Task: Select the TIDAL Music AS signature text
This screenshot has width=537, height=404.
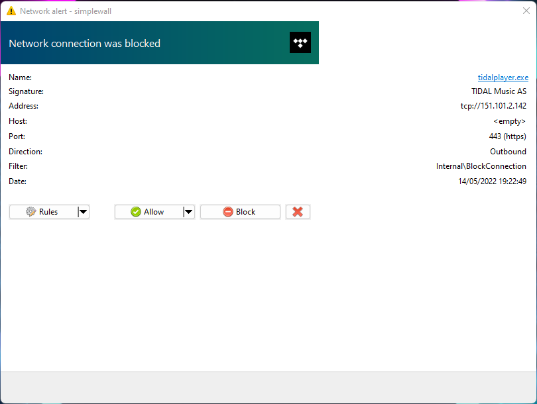Action: click(x=499, y=91)
